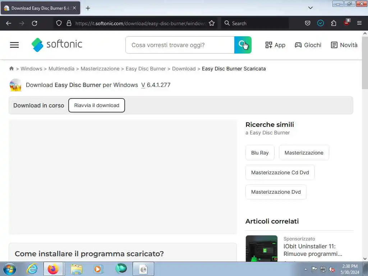The height and width of the screenshot is (276, 368).
Task: Launch Internet Explorer from the taskbar
Action: coord(32,269)
